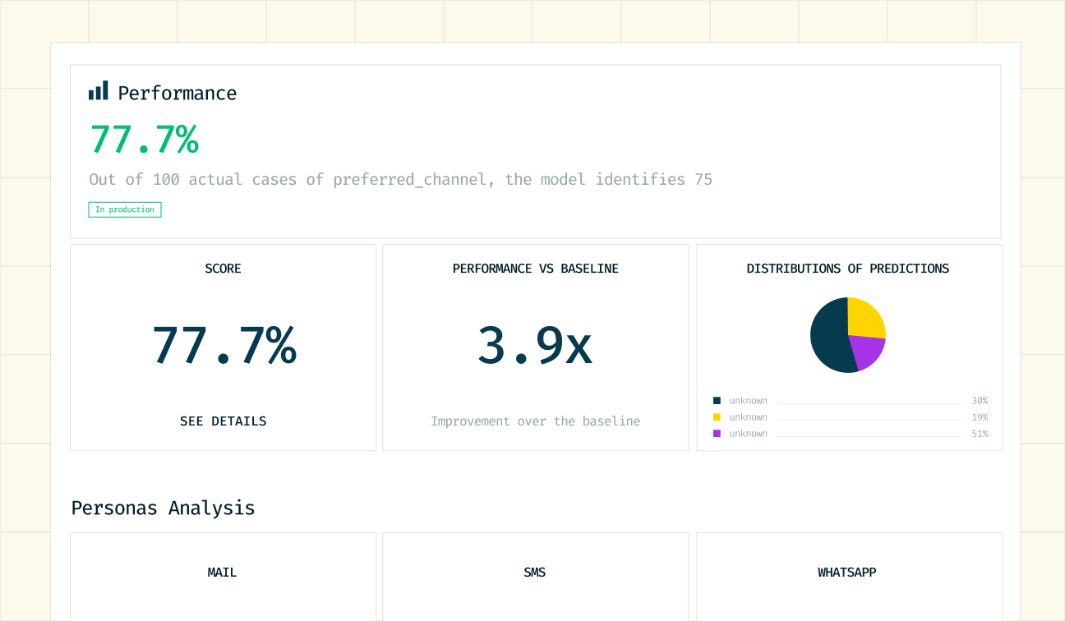Open SEE DETAILS under the score
Screen dimensions: 1065x621
coord(223,421)
